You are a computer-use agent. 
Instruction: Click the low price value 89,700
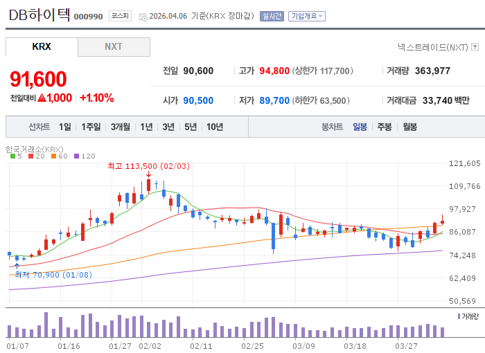(274, 100)
